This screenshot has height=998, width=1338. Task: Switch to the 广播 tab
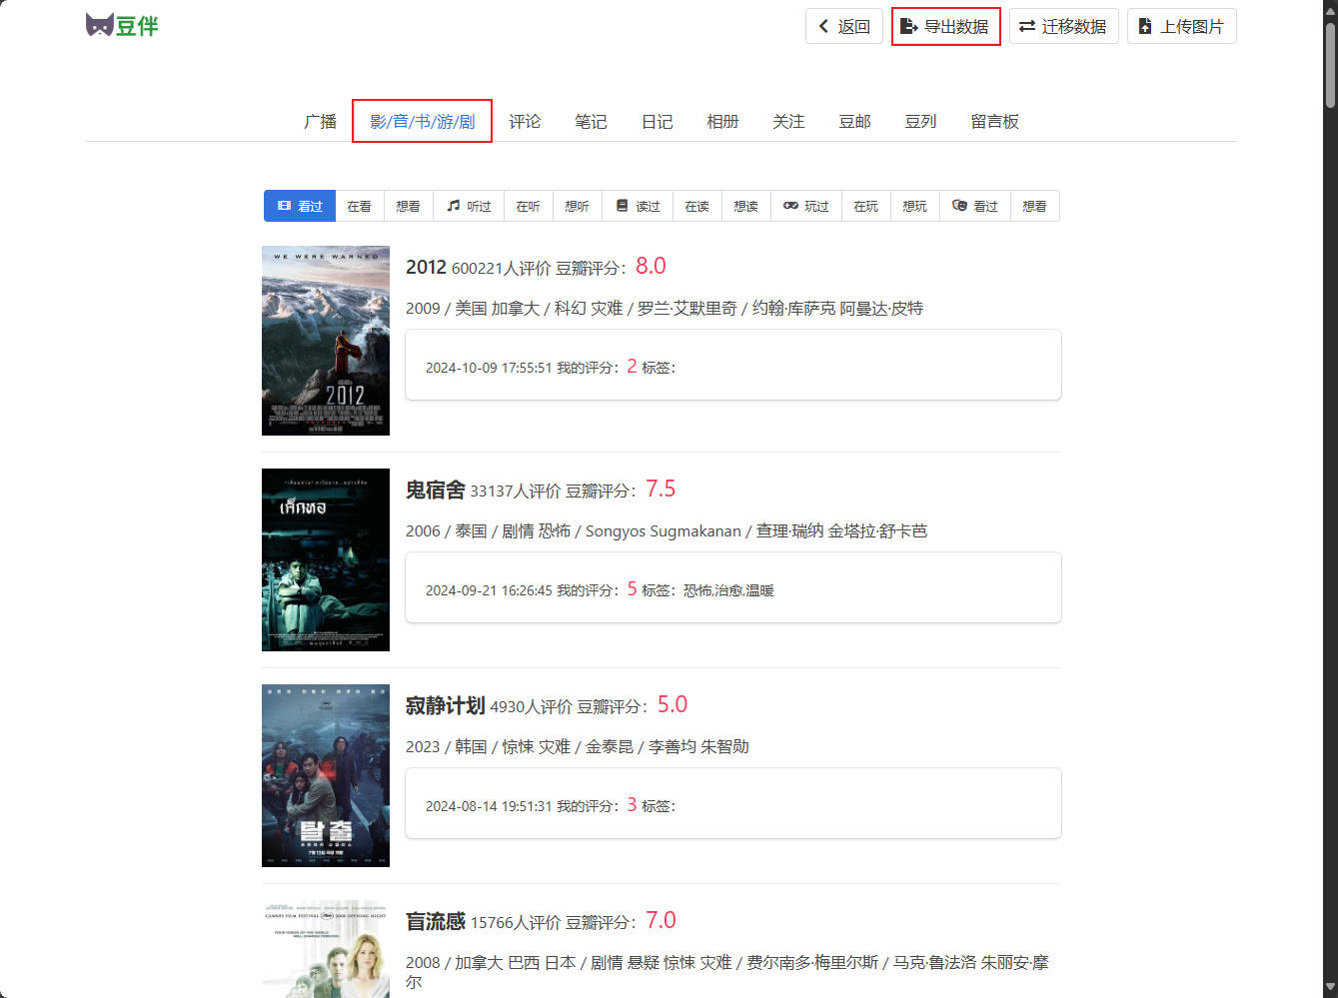320,122
